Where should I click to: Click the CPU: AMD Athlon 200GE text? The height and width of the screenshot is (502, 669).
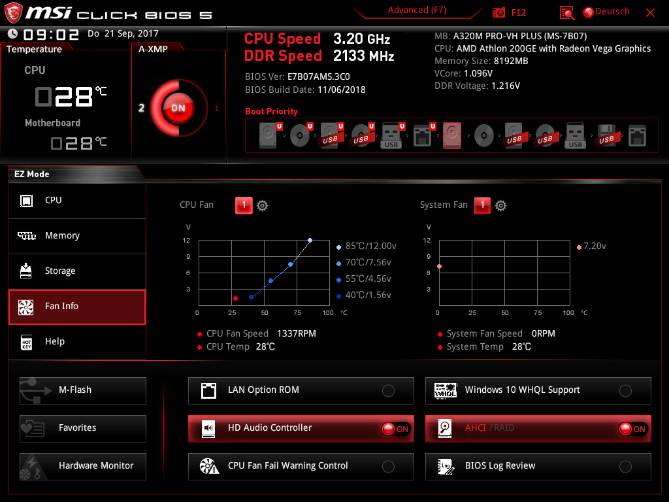543,48
